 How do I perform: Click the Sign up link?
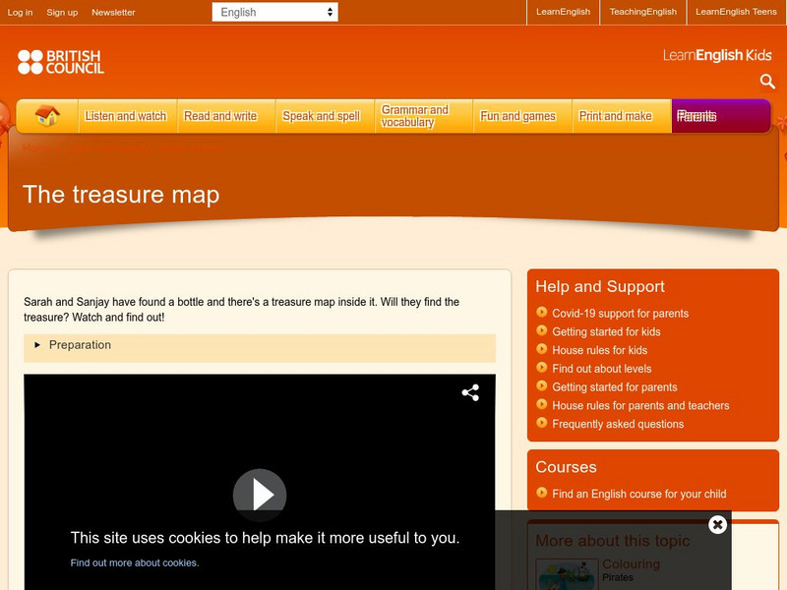tap(62, 13)
